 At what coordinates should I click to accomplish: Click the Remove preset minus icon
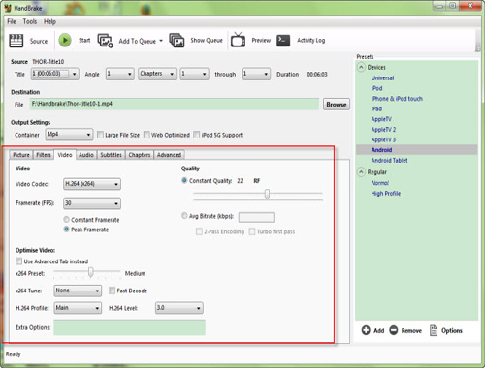click(x=394, y=330)
